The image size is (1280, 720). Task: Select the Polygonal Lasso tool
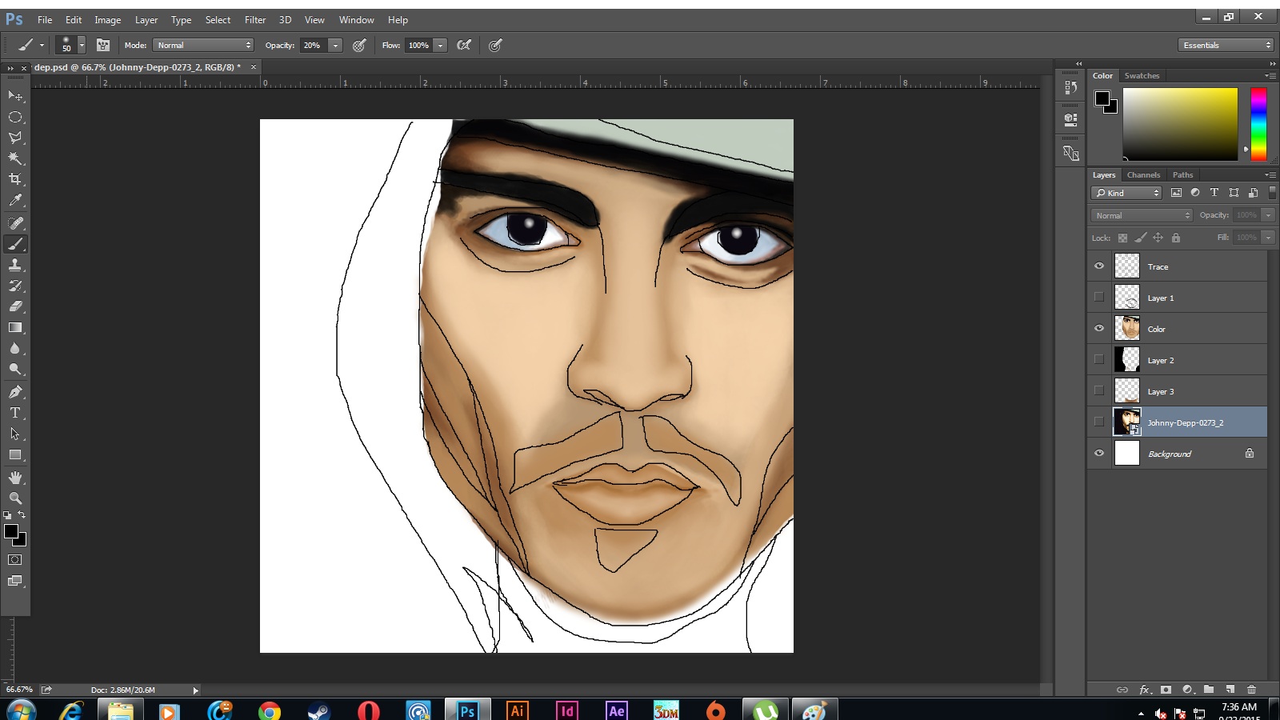[x=15, y=138]
